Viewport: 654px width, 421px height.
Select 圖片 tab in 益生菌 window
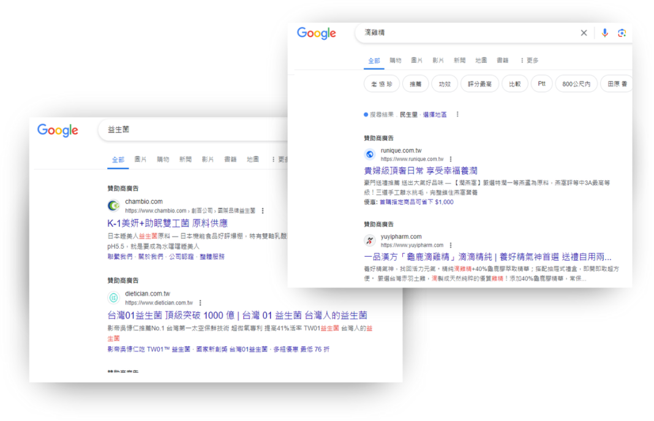[x=141, y=159]
